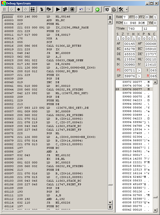160x215 pixels.
Task: Click the greyed redo arrow icon
Action: click(x=89, y=9)
